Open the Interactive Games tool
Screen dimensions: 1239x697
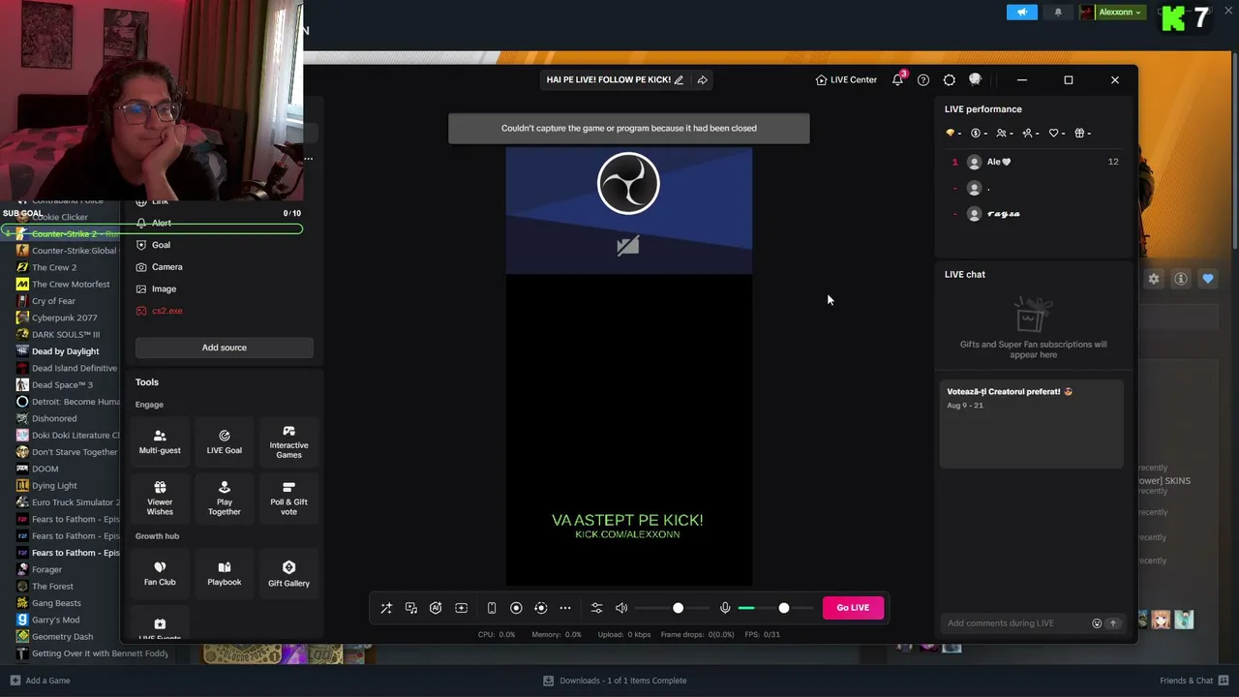(288, 442)
